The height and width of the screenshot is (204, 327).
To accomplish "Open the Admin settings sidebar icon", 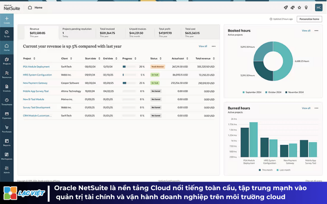I will tap(7, 168).
